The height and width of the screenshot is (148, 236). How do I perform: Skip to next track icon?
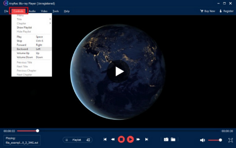(147, 140)
